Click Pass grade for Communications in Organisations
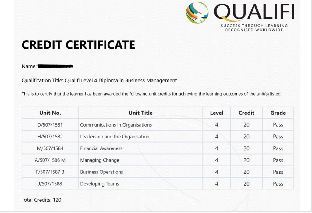The image size is (312, 213). click(278, 125)
